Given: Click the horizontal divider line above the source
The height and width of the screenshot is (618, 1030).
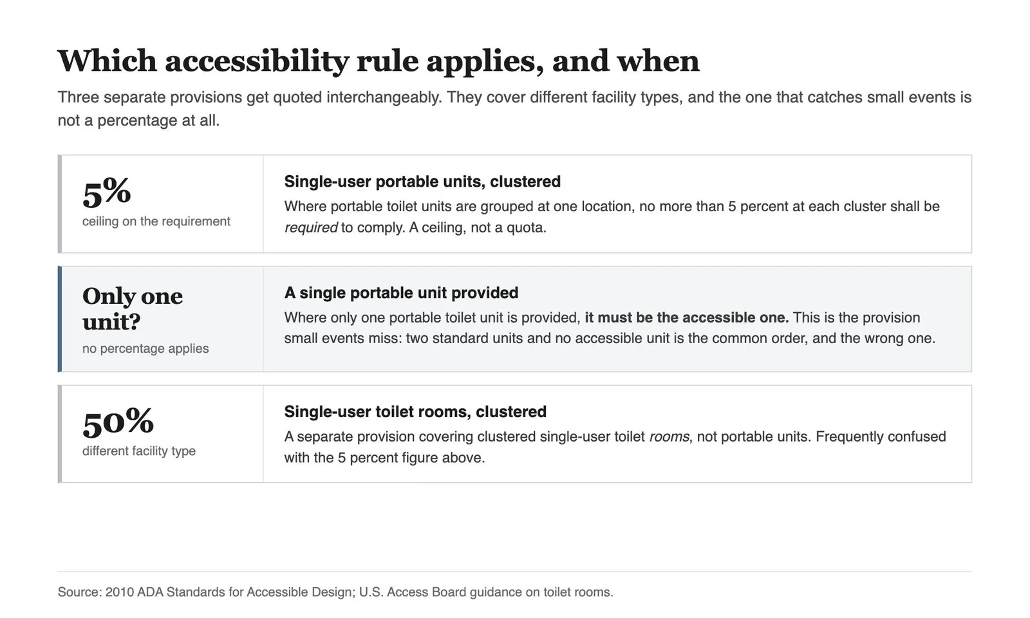Looking at the screenshot, I should (x=514, y=572).
